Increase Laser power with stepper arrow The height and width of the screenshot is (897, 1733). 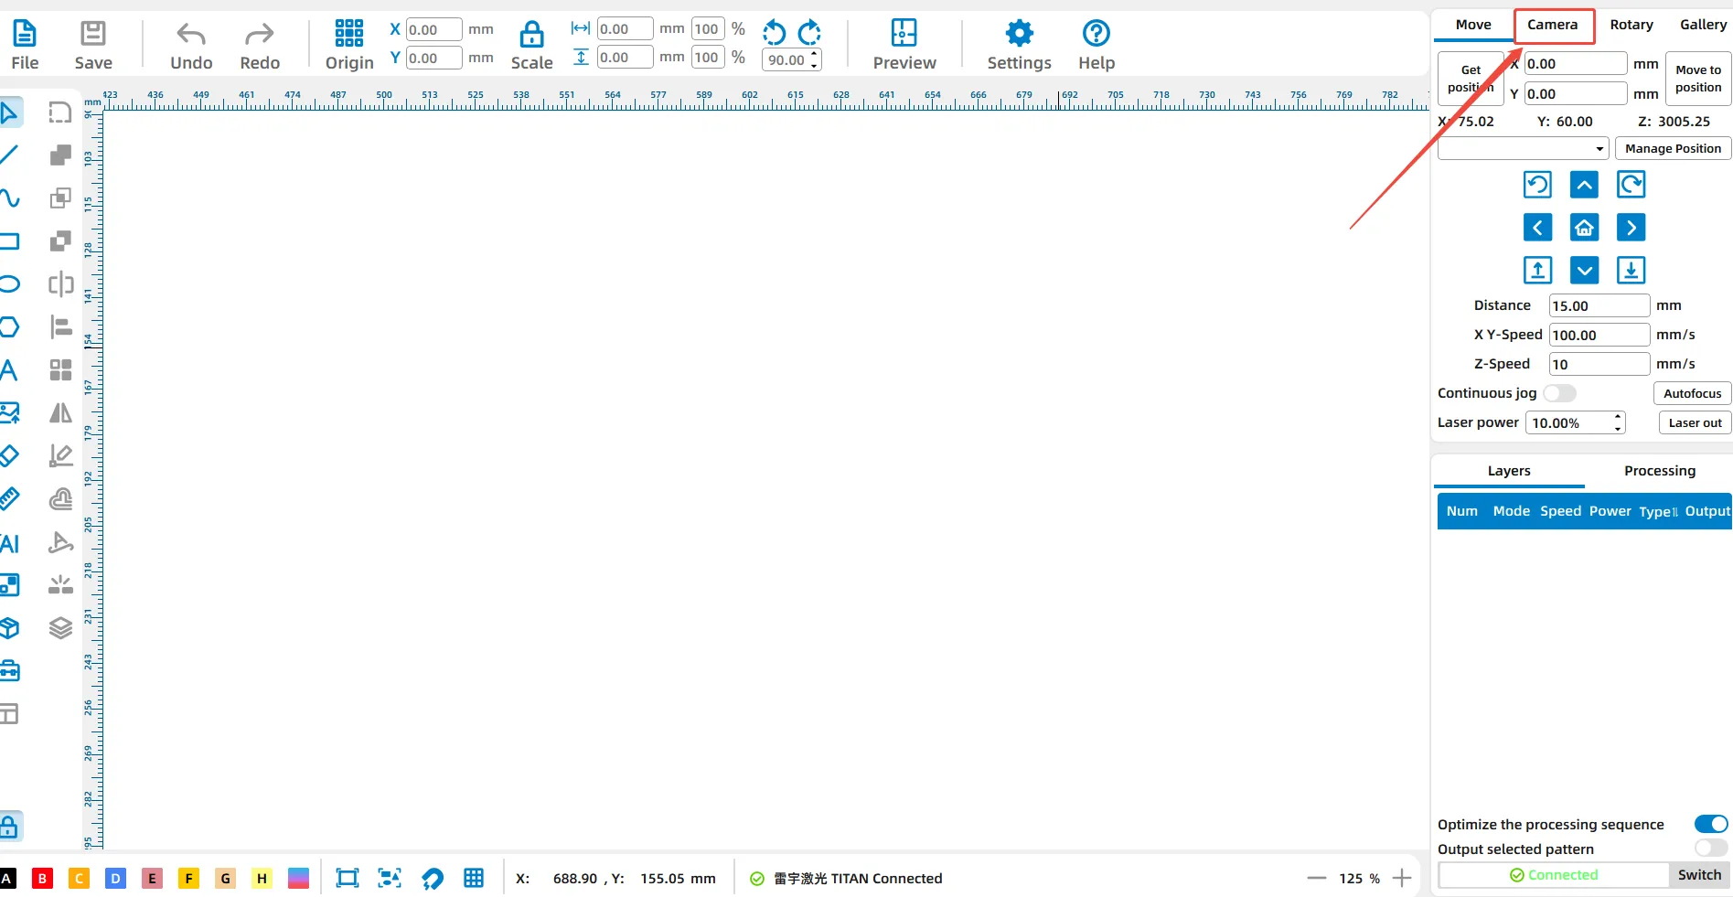1618,417
